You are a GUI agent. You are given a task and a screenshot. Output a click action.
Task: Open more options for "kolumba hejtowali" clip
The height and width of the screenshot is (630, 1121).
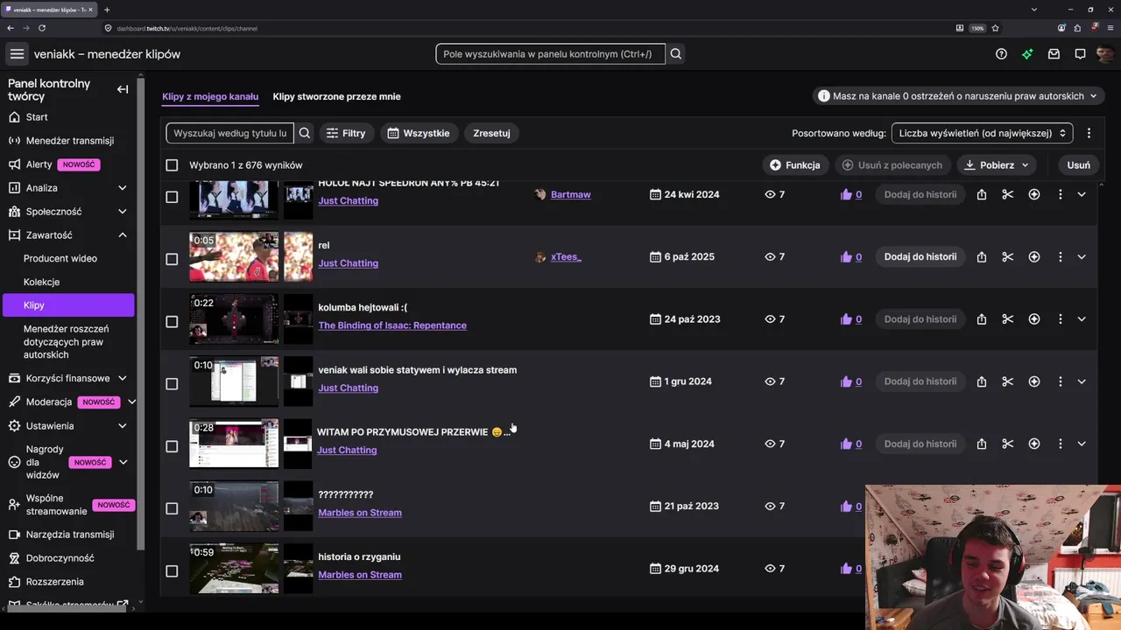1060,319
